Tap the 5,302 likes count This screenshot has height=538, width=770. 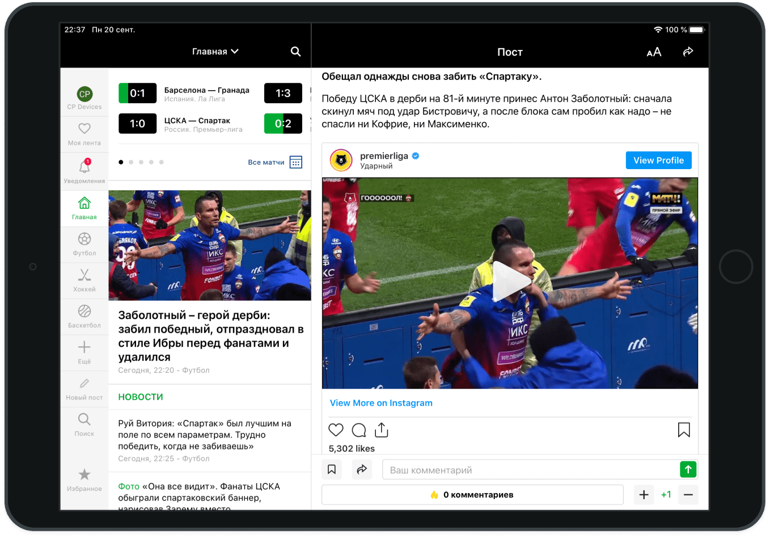point(352,448)
